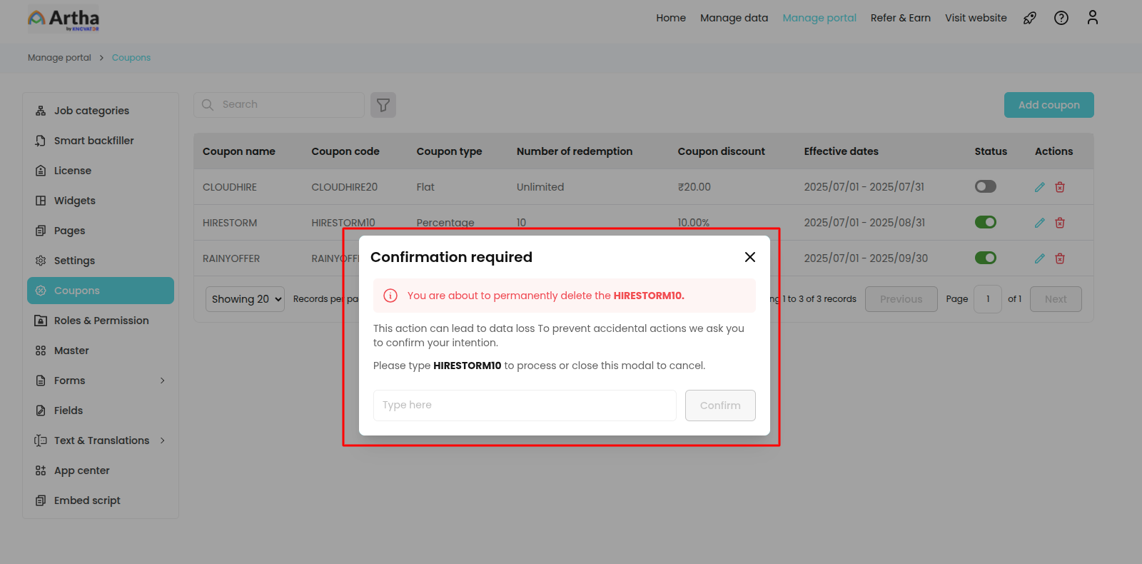This screenshot has width=1142, height=564.
Task: Go to Roles & Permission in sidebar
Action: [101, 321]
